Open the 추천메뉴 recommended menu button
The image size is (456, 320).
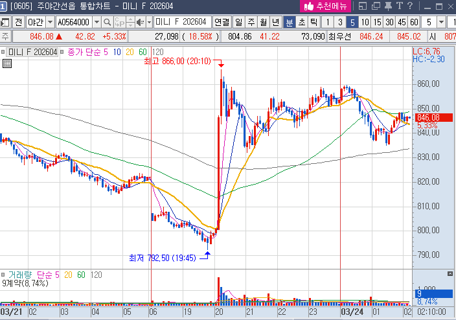pyautogui.click(x=325, y=6)
